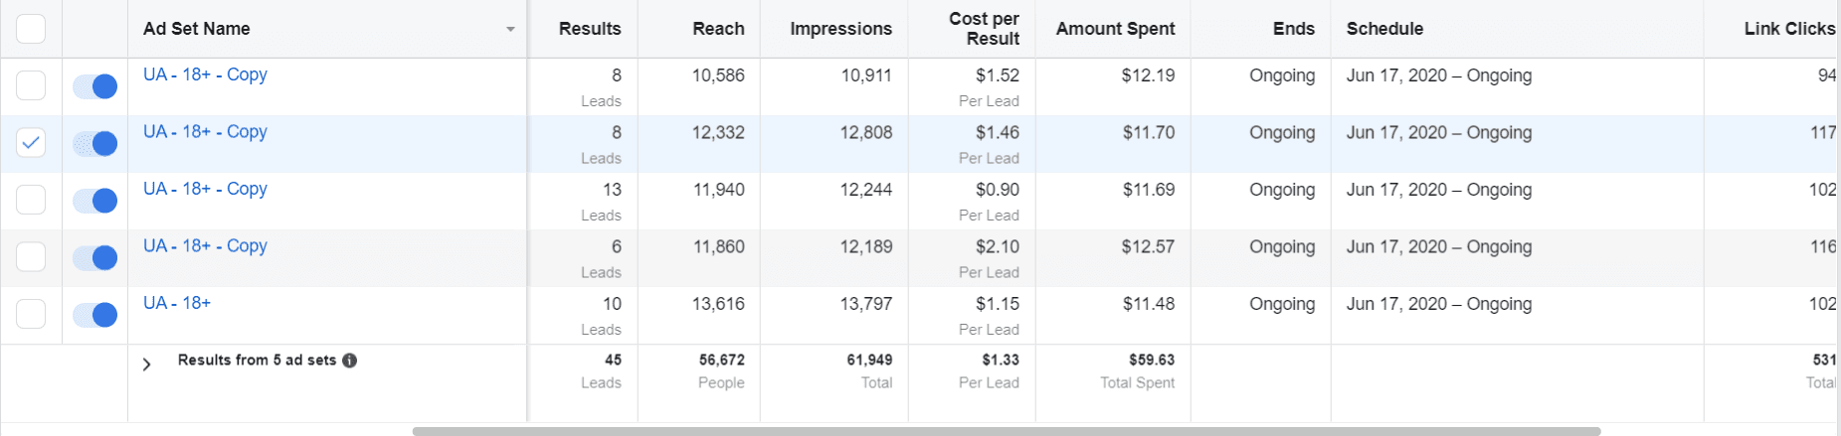
Task: Toggle the ad set that spent $11.69
Action: (x=95, y=201)
